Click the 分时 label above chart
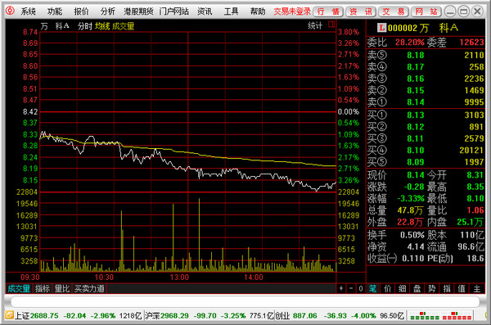The width and height of the screenshot is (491, 325). point(85,26)
